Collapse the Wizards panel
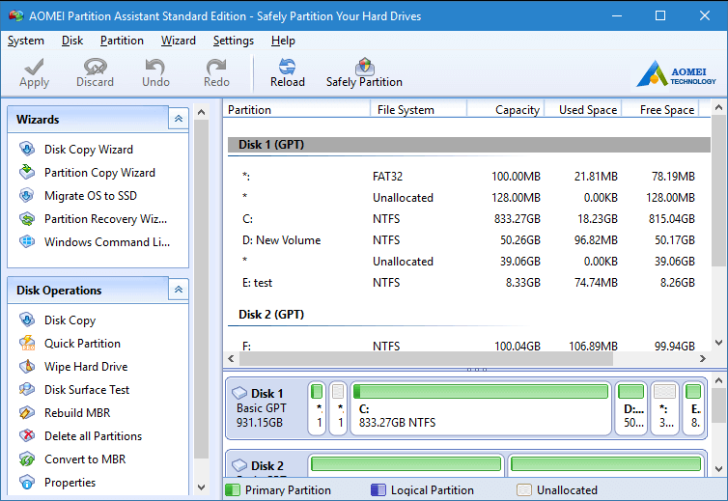The height and width of the screenshot is (501, 728). [x=179, y=119]
